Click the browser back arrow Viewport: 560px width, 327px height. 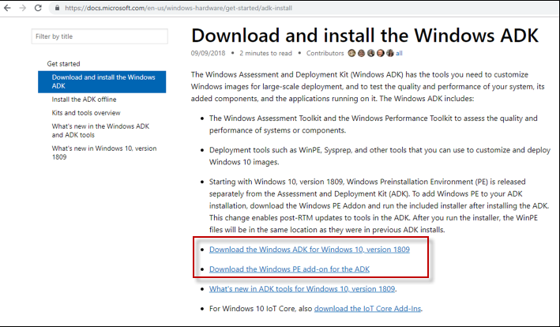pos(9,8)
